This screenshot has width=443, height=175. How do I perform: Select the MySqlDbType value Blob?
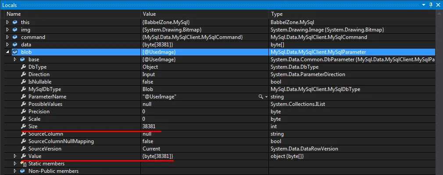pos(148,89)
